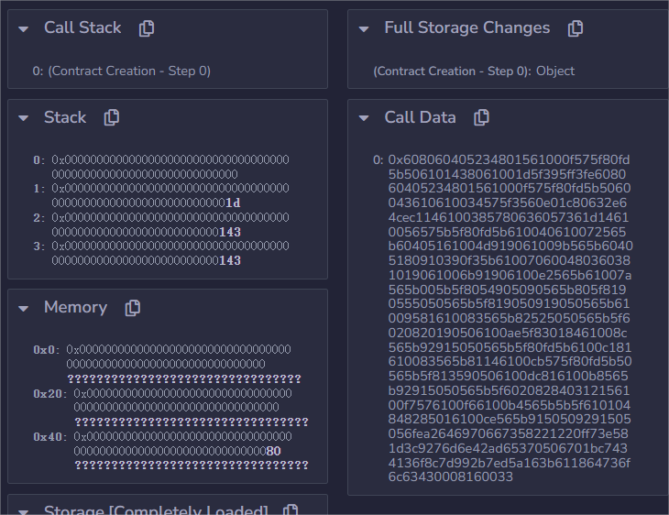Copy the Stack panel values
The image size is (669, 515).
tap(112, 118)
